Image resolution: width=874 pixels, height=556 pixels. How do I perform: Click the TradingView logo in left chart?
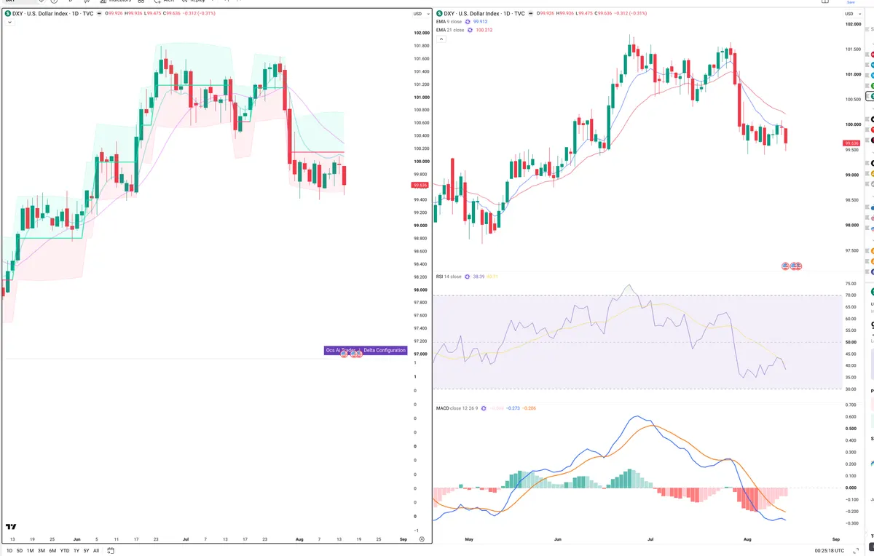[x=11, y=526]
